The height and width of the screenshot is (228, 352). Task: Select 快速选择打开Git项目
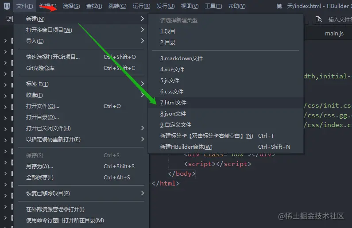[81, 57]
